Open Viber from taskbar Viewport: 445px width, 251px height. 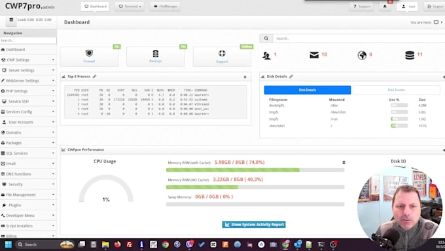pos(189,244)
